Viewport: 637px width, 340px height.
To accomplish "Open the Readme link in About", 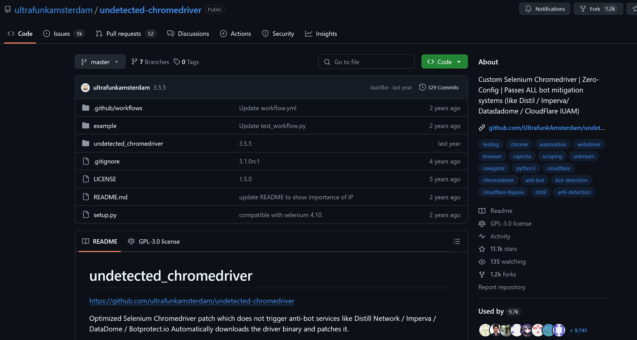I will coord(496,211).
